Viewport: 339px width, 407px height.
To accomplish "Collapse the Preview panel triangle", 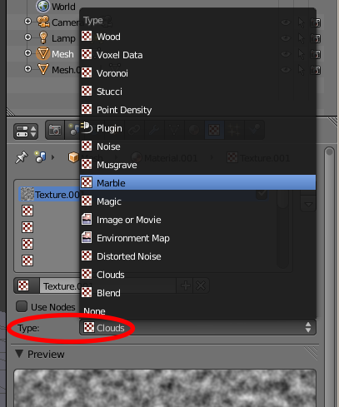I will click(19, 354).
